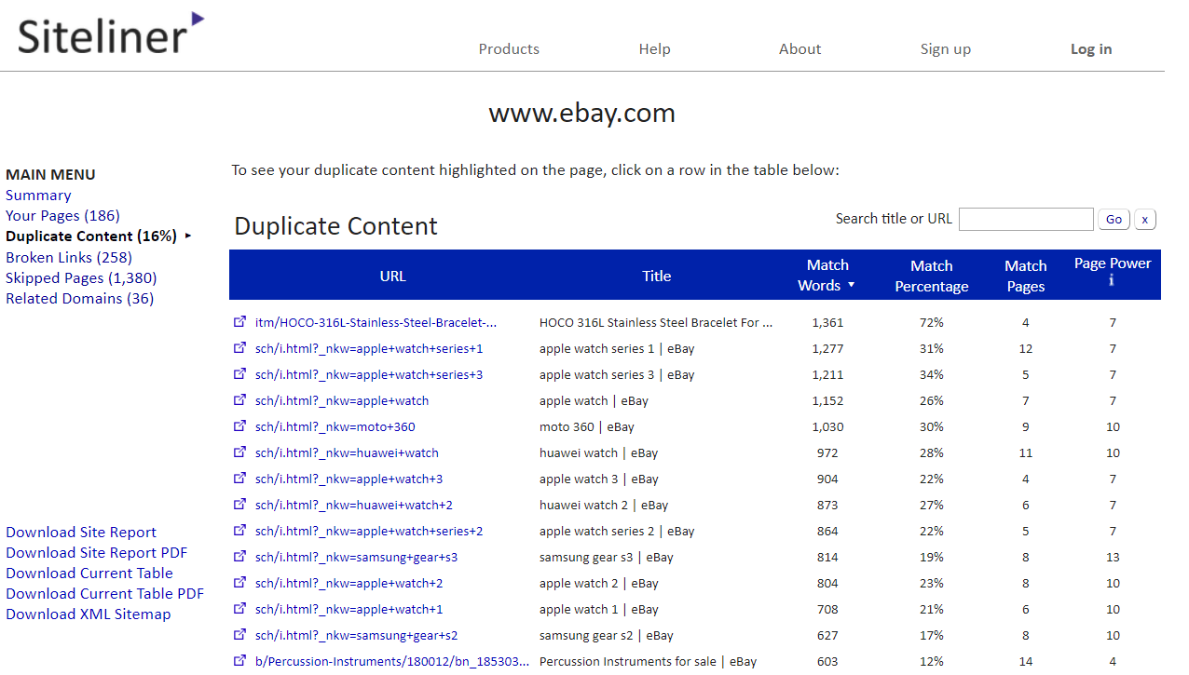Open Broken Links (258) report

tap(69, 257)
